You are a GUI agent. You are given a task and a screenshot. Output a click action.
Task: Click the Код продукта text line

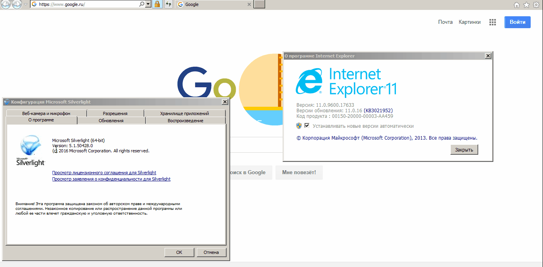point(345,116)
